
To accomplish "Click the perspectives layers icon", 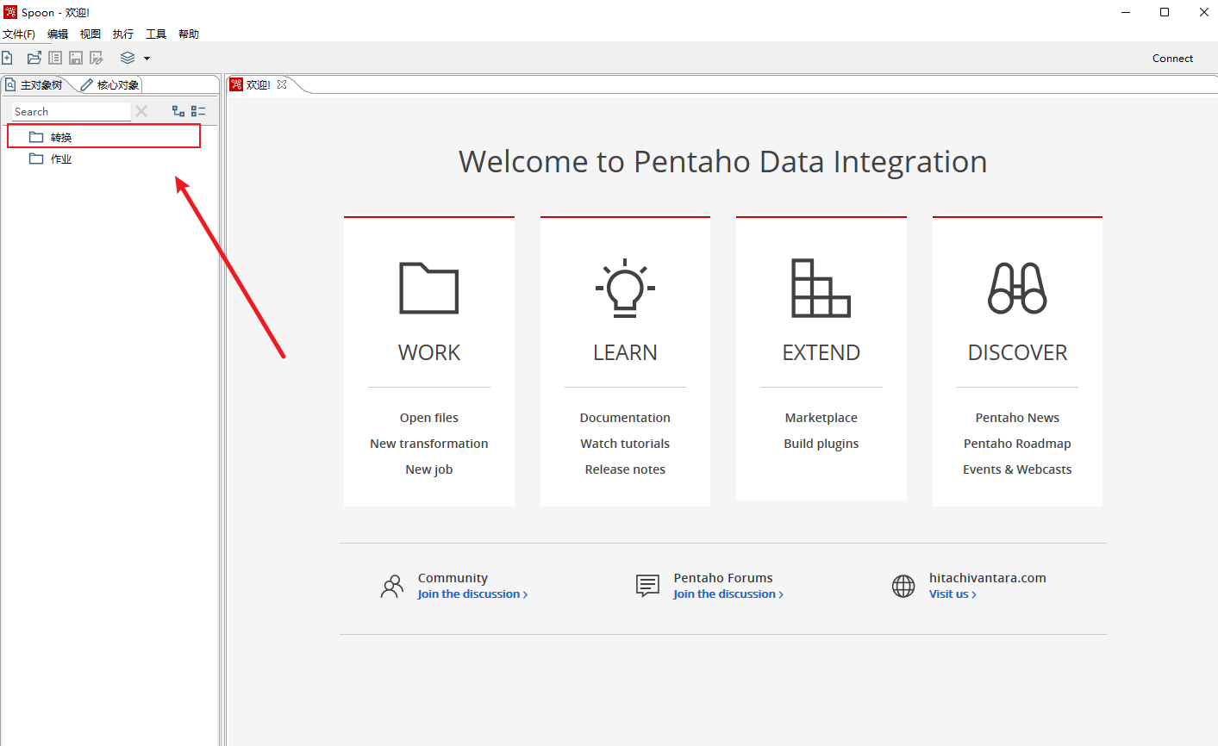I will (x=128, y=58).
